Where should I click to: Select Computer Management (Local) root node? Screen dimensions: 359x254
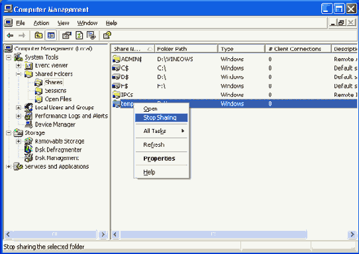pos(53,49)
